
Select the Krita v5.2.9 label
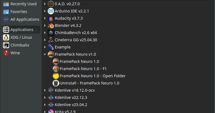coord(65,112)
